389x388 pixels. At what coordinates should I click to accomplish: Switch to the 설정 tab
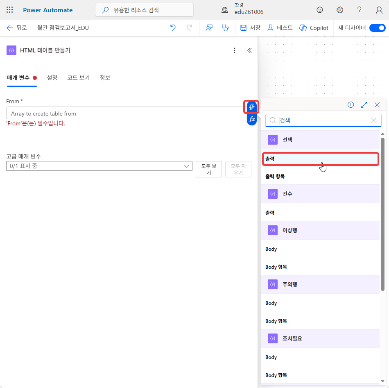52,78
